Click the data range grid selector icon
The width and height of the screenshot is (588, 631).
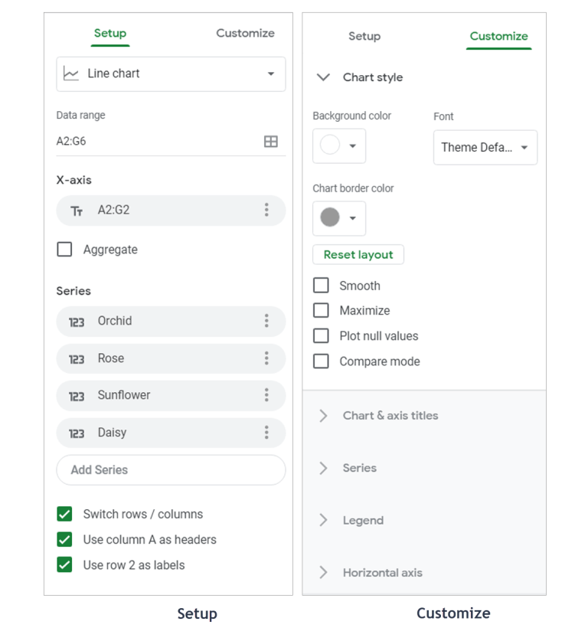271,141
